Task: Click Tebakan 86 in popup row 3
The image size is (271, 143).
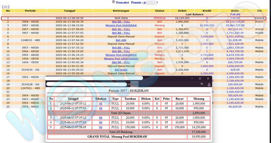Action: (x=101, y=118)
